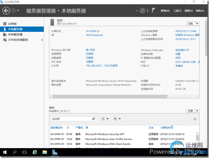Open the navigation history dropdown arrow
Image resolution: width=209 pixels, height=158 pixels.
(18, 11)
